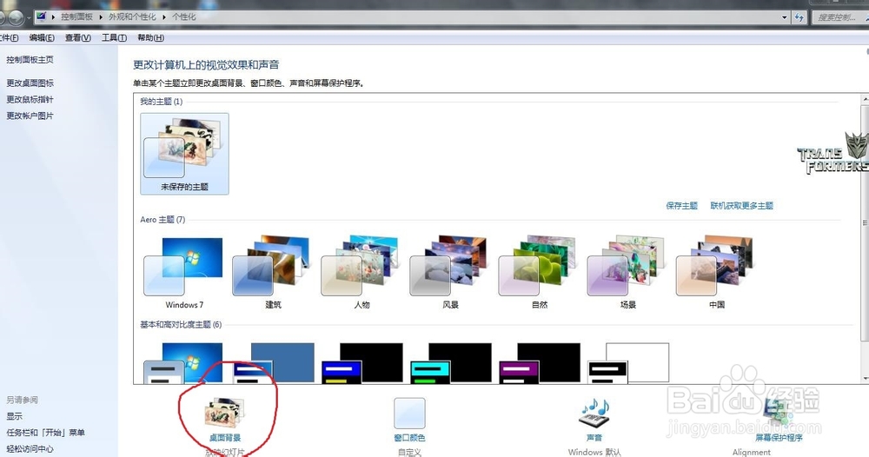Screen dimensions: 869x457
Task: Pick the 场景 scenes theme
Action: click(627, 273)
